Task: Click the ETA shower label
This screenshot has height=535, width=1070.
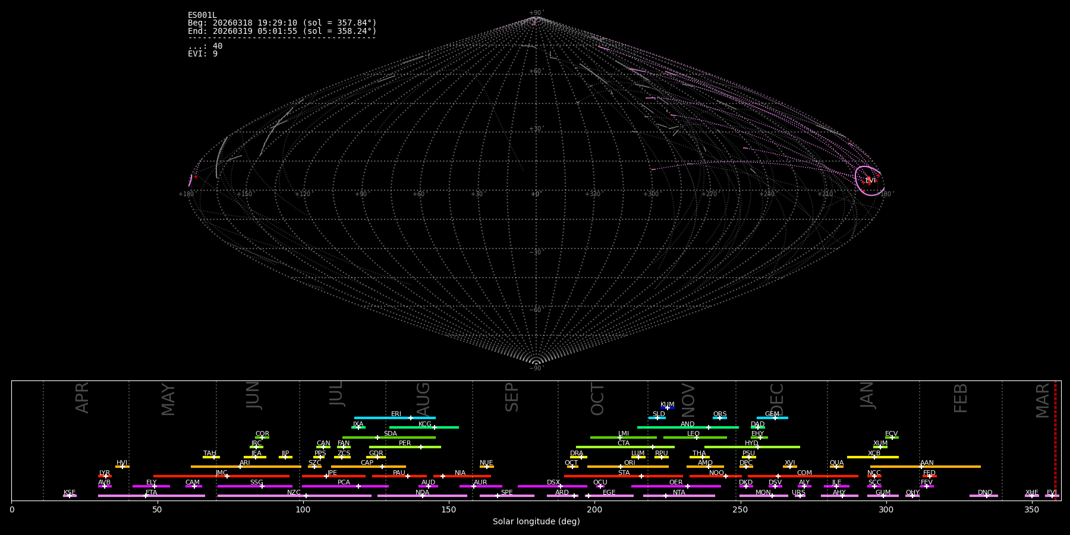Action: click(x=152, y=492)
